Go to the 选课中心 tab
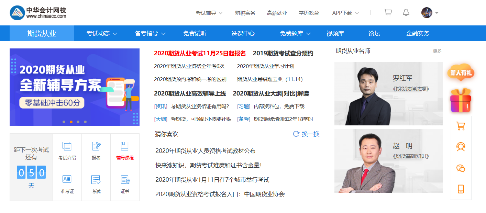Screen dimensions: 486x213 pyautogui.click(x=243, y=33)
